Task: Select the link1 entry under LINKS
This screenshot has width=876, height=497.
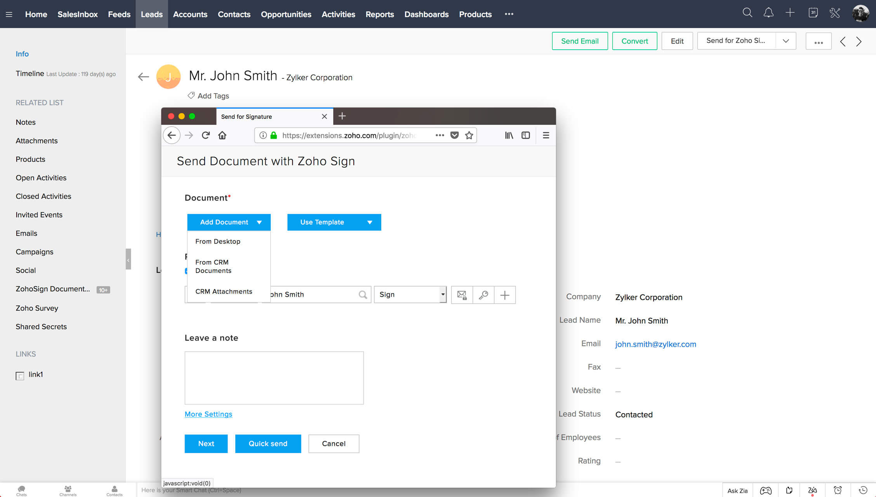Action: click(x=35, y=374)
